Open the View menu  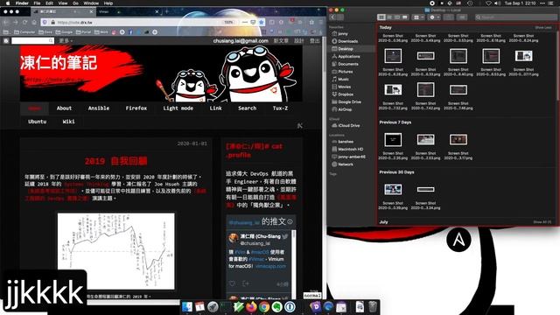63,3
